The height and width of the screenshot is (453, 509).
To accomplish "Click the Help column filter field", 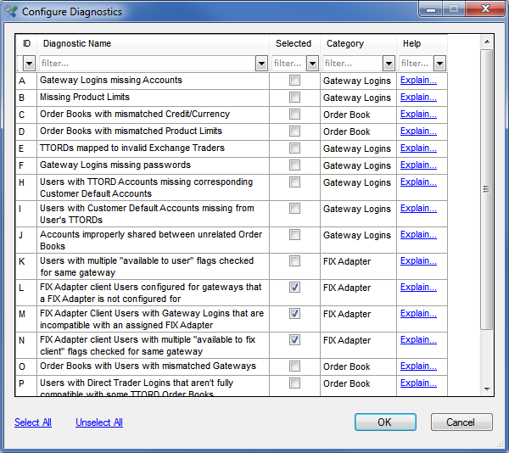I will [417, 64].
